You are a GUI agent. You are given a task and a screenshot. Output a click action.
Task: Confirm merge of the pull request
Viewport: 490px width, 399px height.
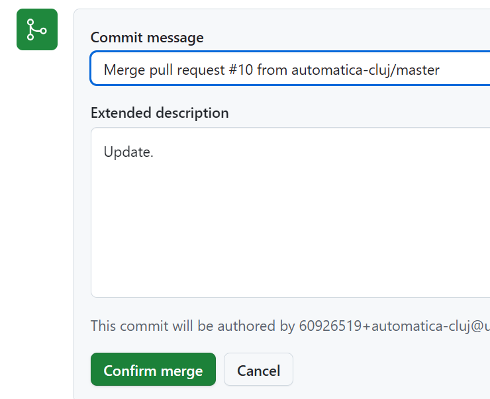coord(153,369)
